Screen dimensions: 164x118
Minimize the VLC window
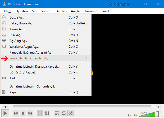(134, 4)
